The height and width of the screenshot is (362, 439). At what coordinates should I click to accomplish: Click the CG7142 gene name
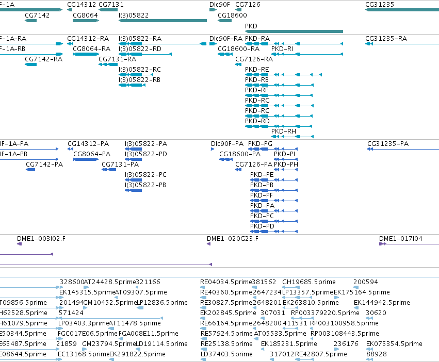(37, 15)
